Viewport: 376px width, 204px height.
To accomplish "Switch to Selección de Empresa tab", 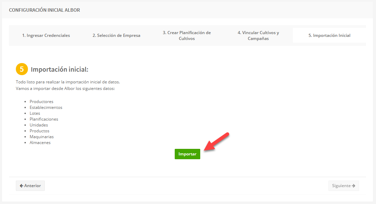I will point(116,35).
